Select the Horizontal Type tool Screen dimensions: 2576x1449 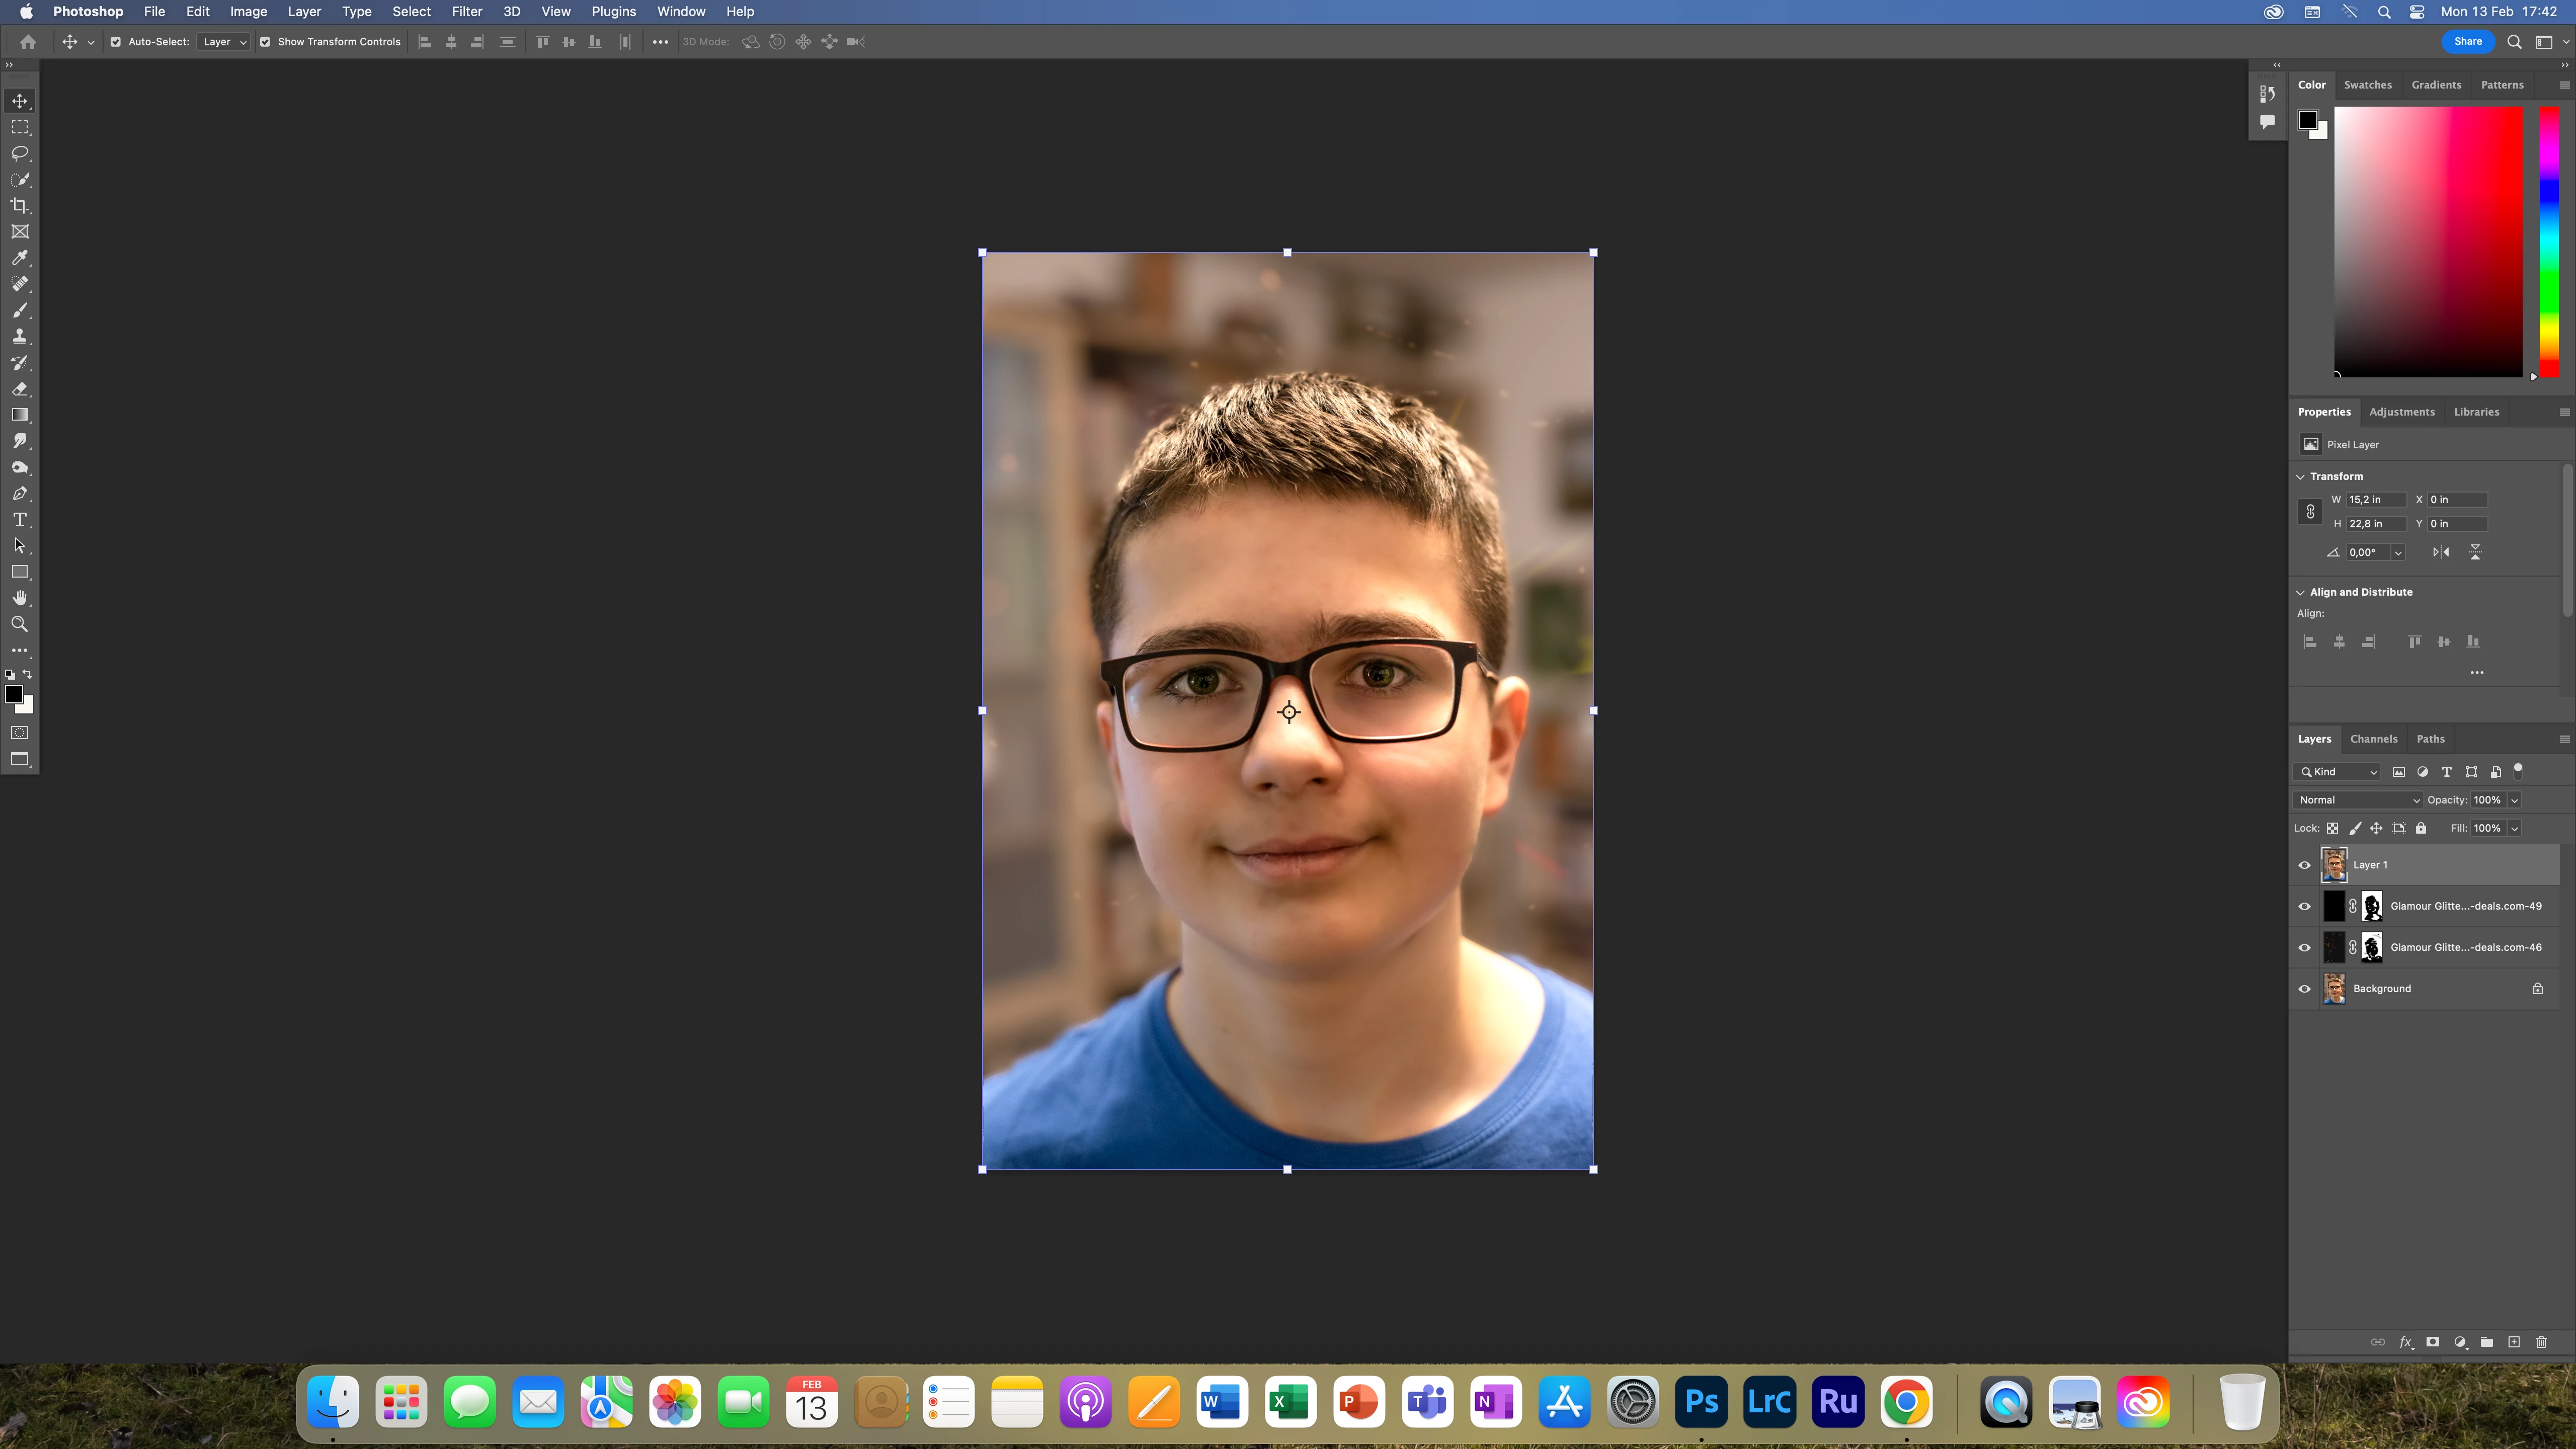[x=20, y=520]
